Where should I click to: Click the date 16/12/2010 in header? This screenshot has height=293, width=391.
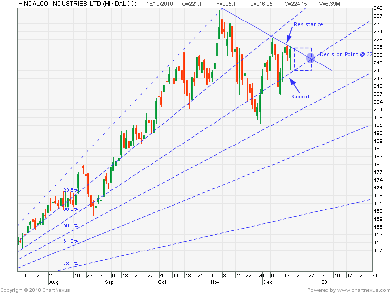(159, 4)
